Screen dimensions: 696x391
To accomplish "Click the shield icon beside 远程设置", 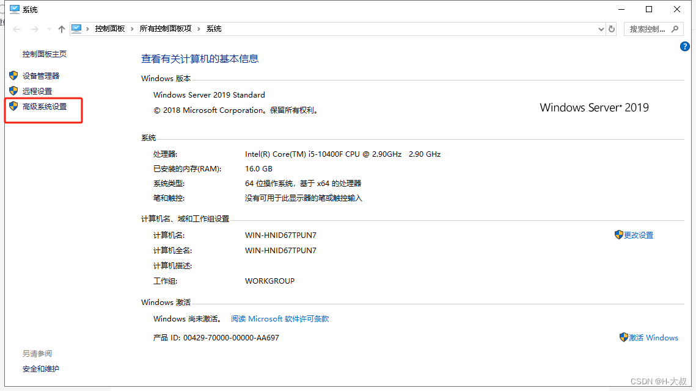I will (x=13, y=90).
